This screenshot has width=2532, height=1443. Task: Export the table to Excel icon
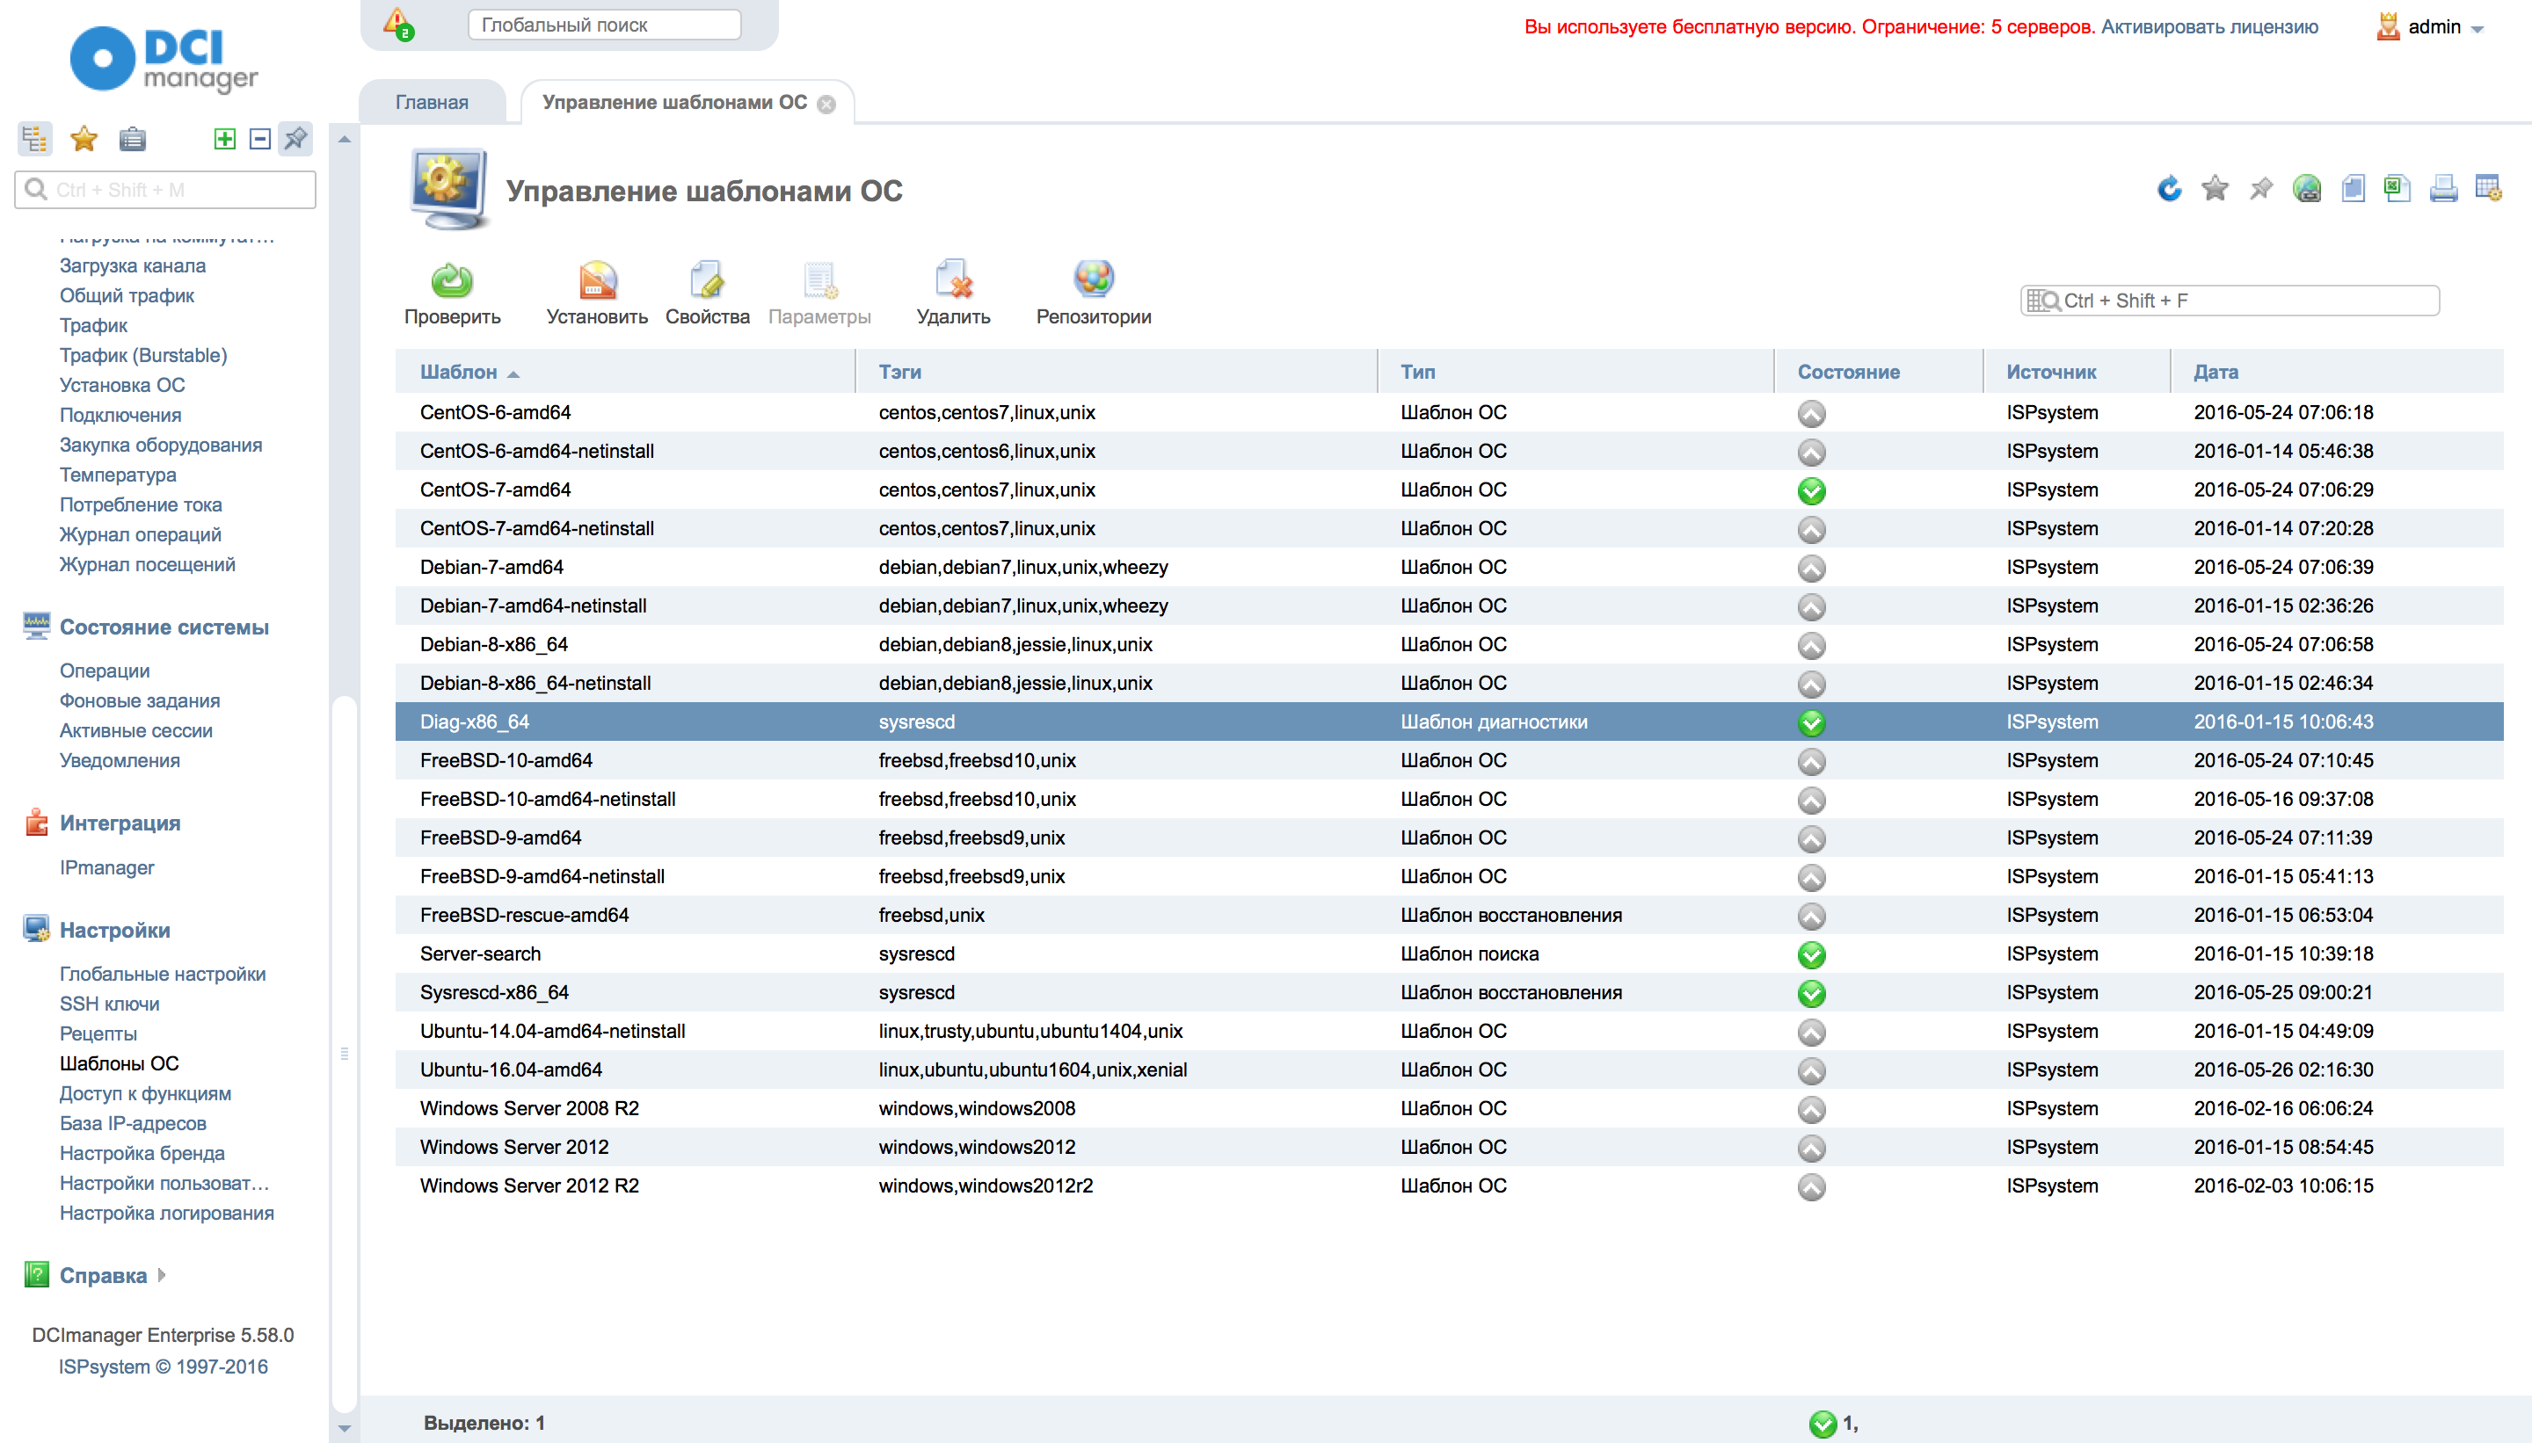(x=2397, y=188)
